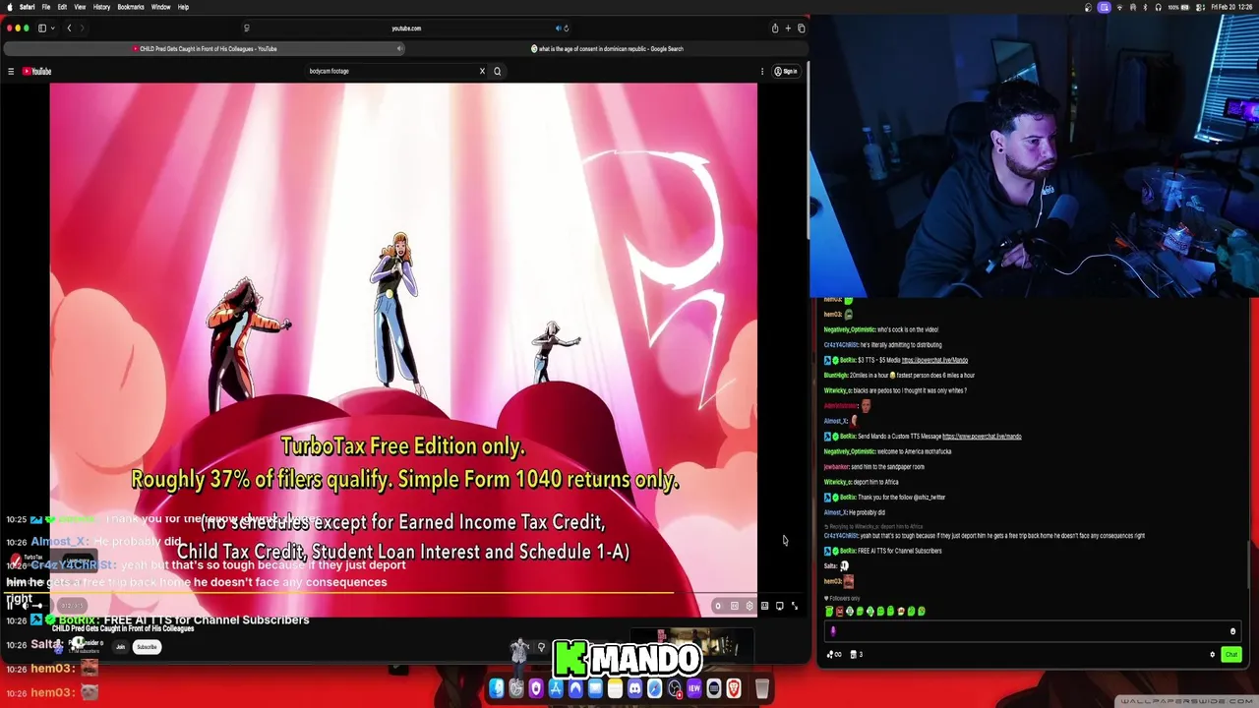This screenshot has height=708, width=1259.
Task: Reload the youtube.com page
Action: tap(567, 29)
